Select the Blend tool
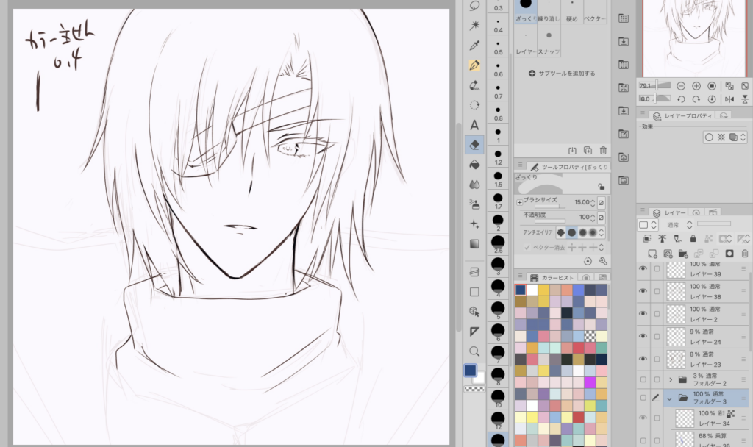The height and width of the screenshot is (447, 753). [x=474, y=185]
